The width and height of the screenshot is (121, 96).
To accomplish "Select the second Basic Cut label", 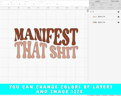I will (102, 22).
